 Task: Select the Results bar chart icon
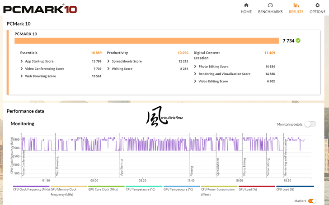(x=296, y=5)
